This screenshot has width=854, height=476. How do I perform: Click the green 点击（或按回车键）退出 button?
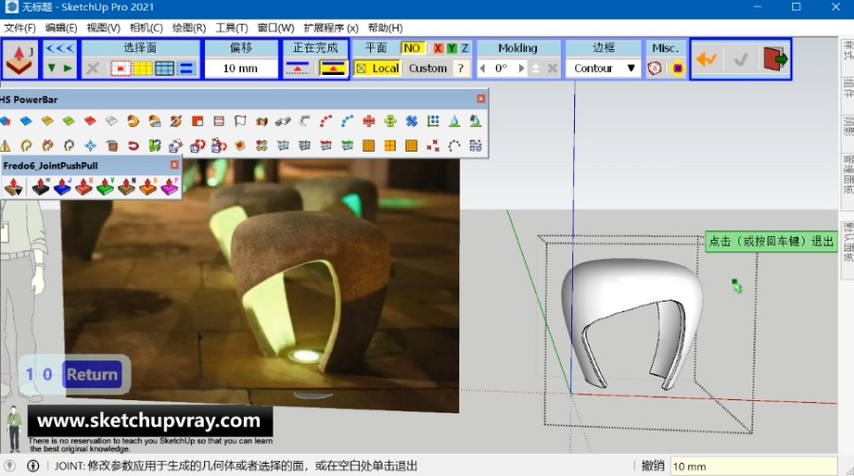[771, 241]
